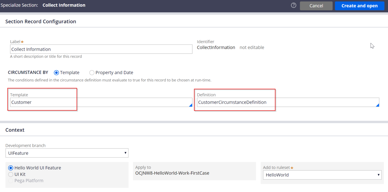Click the Create and open button

[x=359, y=6]
